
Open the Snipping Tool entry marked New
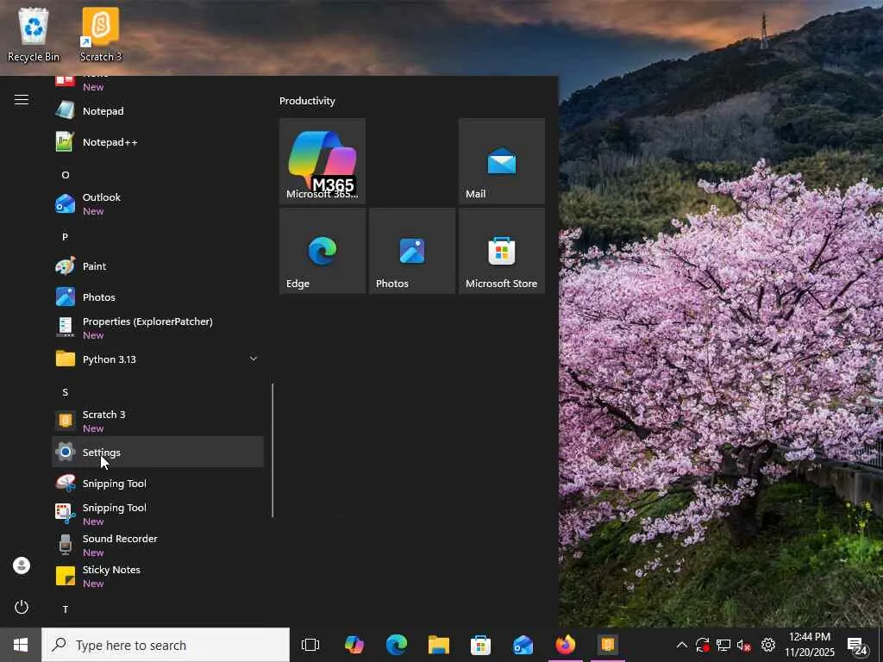[158, 514]
